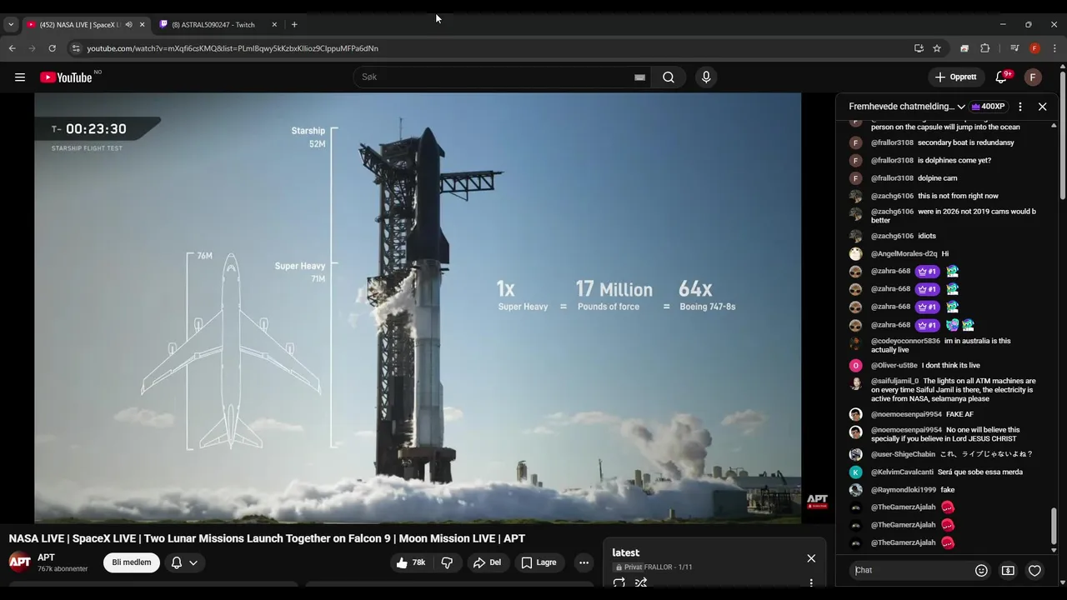Close the live chat panel
The width and height of the screenshot is (1067, 600).
(1042, 107)
